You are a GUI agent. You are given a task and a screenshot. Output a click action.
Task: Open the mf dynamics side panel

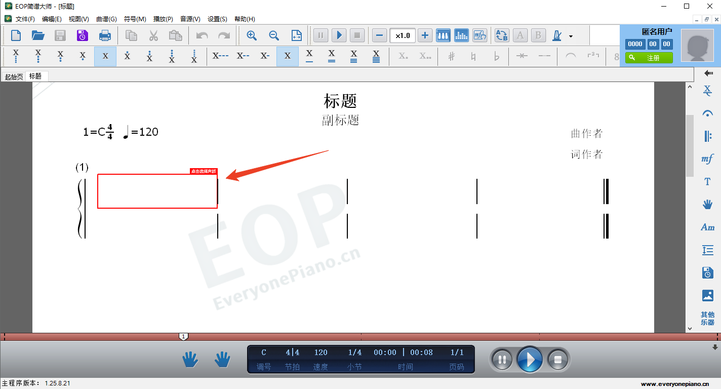pyautogui.click(x=707, y=159)
